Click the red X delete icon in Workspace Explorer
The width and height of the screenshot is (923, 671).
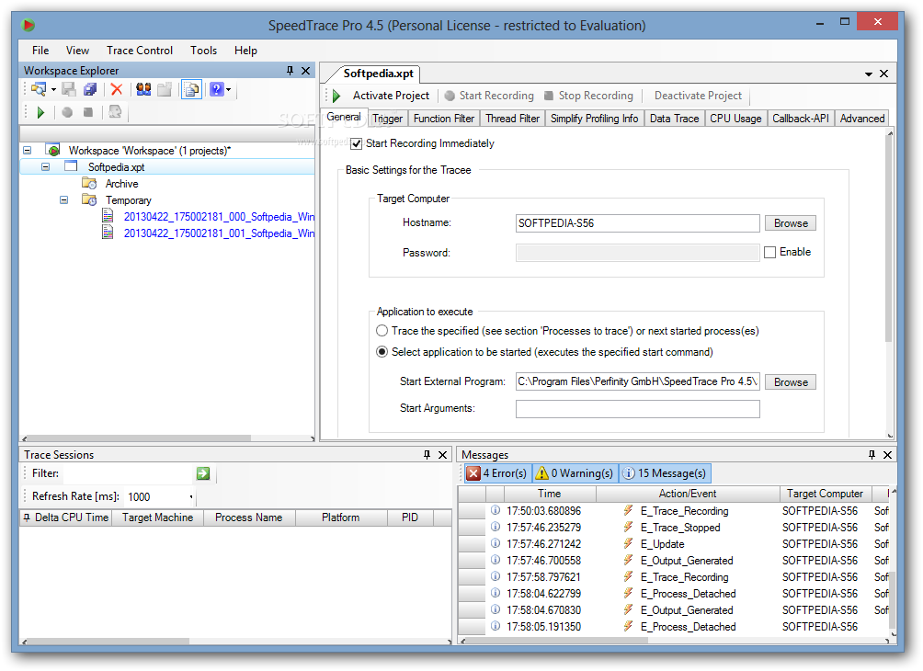point(117,89)
